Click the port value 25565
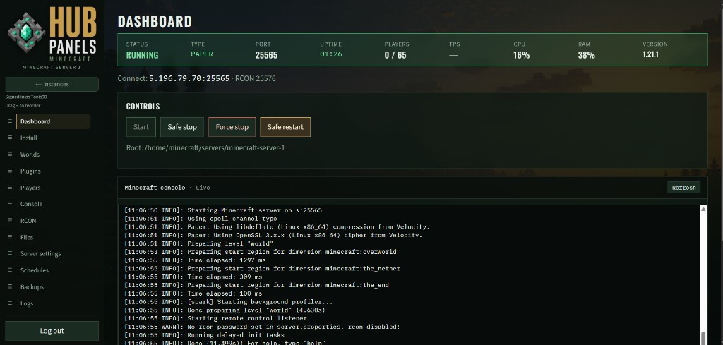Image resolution: width=723 pixels, height=345 pixels. tap(266, 55)
